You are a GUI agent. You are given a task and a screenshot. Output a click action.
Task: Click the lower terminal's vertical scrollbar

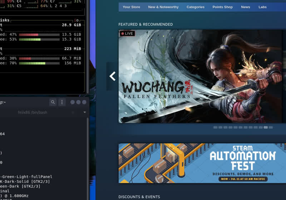coord(88,159)
